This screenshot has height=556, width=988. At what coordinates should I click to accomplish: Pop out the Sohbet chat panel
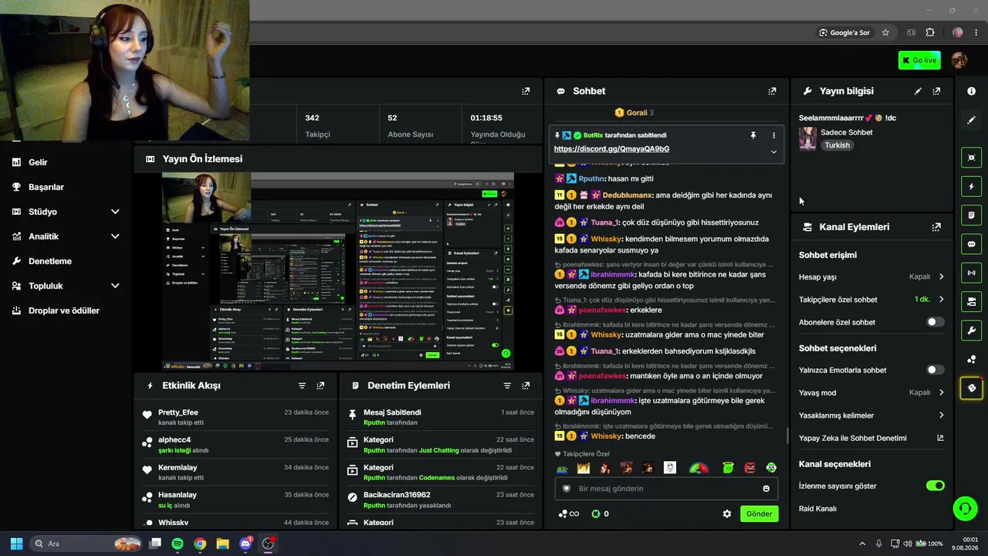(772, 91)
